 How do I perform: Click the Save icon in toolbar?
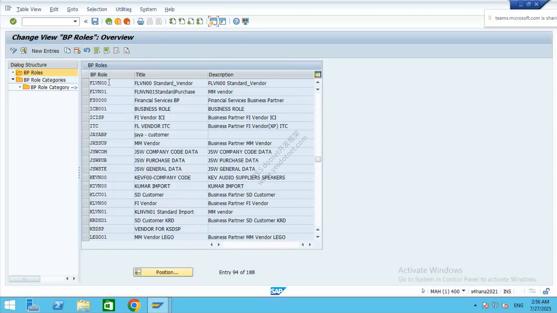[x=95, y=21]
